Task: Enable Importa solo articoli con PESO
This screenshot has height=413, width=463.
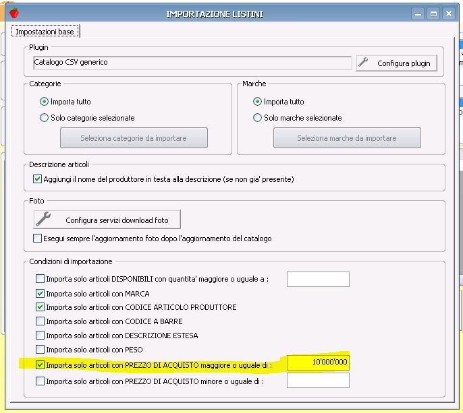Action: [x=40, y=350]
